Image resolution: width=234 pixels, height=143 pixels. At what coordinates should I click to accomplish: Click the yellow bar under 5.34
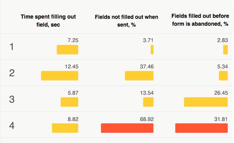224,76
